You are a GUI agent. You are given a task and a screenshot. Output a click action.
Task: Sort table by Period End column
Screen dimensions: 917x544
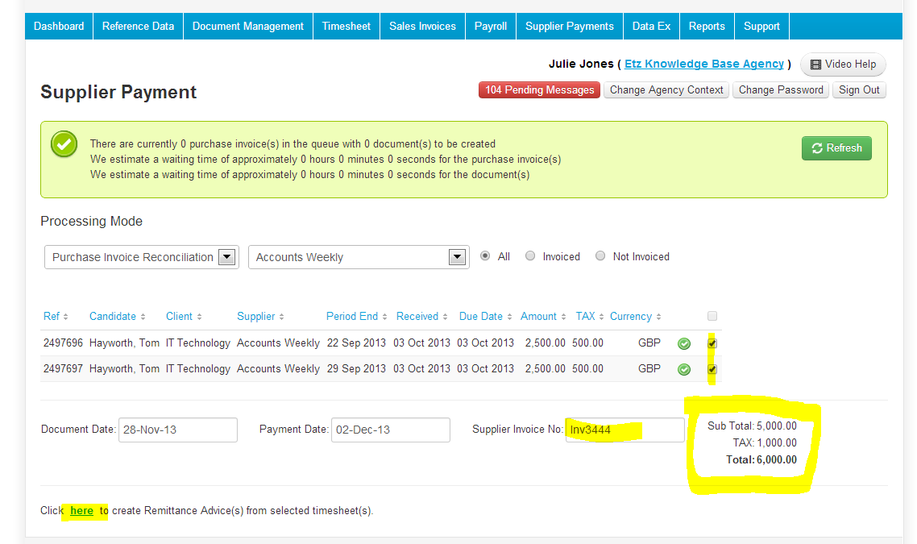[357, 317]
